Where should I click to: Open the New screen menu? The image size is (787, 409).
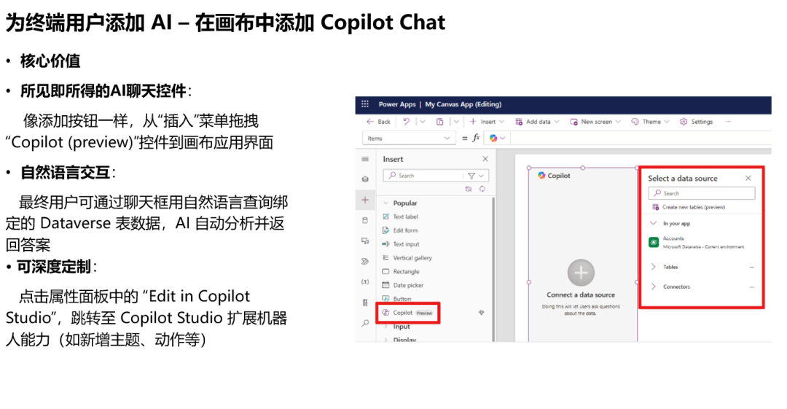click(595, 122)
